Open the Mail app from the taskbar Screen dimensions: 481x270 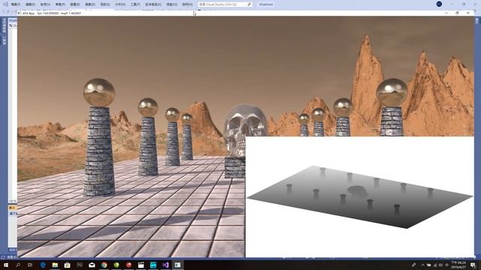pos(92,265)
